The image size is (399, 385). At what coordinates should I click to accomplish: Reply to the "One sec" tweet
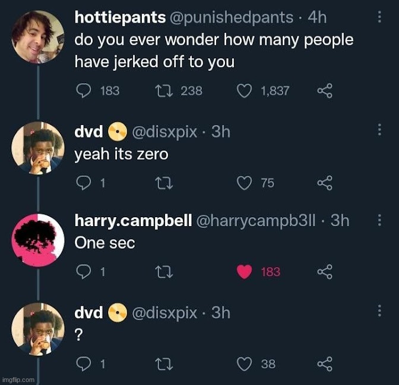coord(85,272)
